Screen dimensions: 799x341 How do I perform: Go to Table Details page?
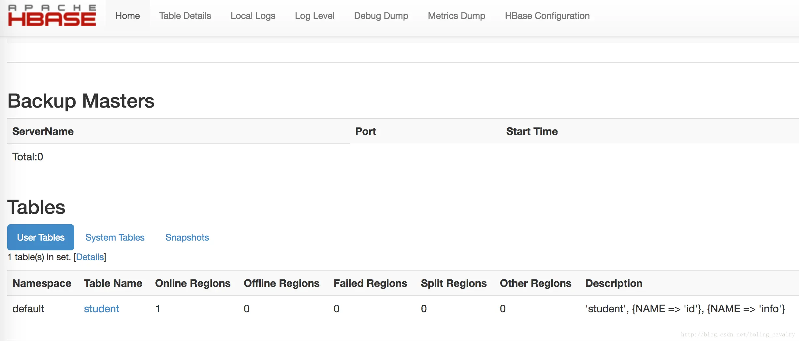185,16
